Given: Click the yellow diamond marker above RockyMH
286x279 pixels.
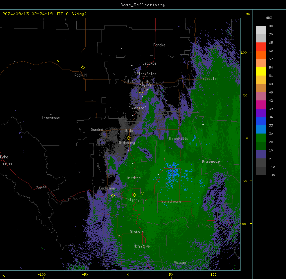Looking at the screenshot, I should click(83, 68).
